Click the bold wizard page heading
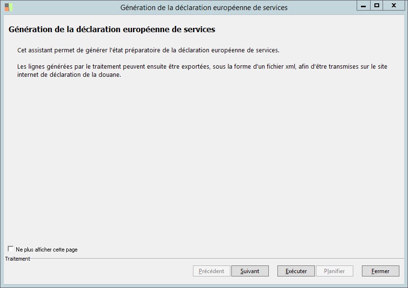 [x=112, y=30]
